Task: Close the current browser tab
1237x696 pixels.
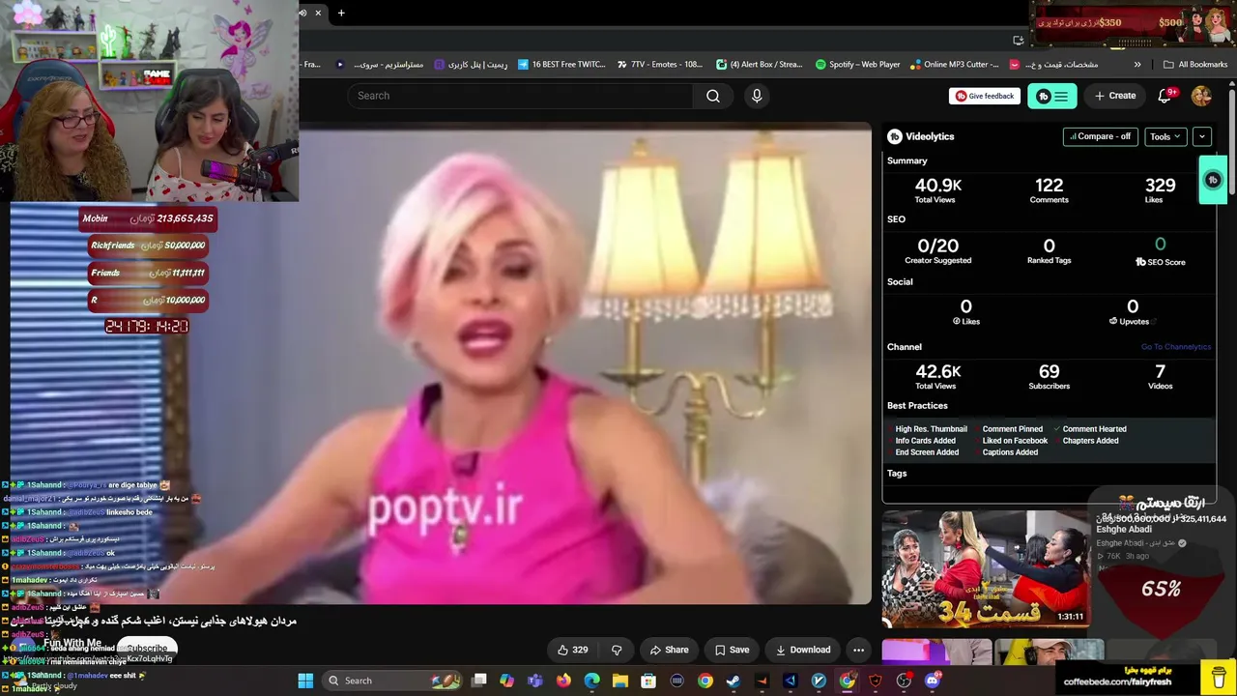Action: tap(318, 13)
